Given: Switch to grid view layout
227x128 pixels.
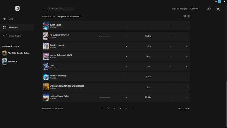Looking at the screenshot, I should coord(184,16).
